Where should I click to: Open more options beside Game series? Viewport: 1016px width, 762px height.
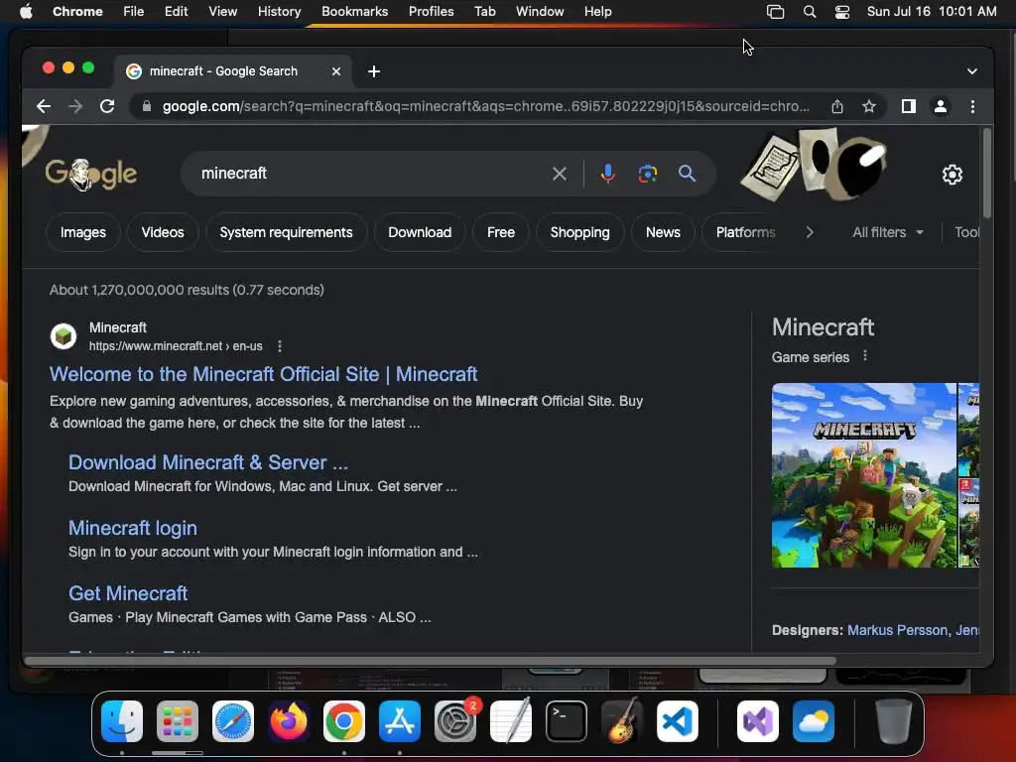[x=865, y=356]
